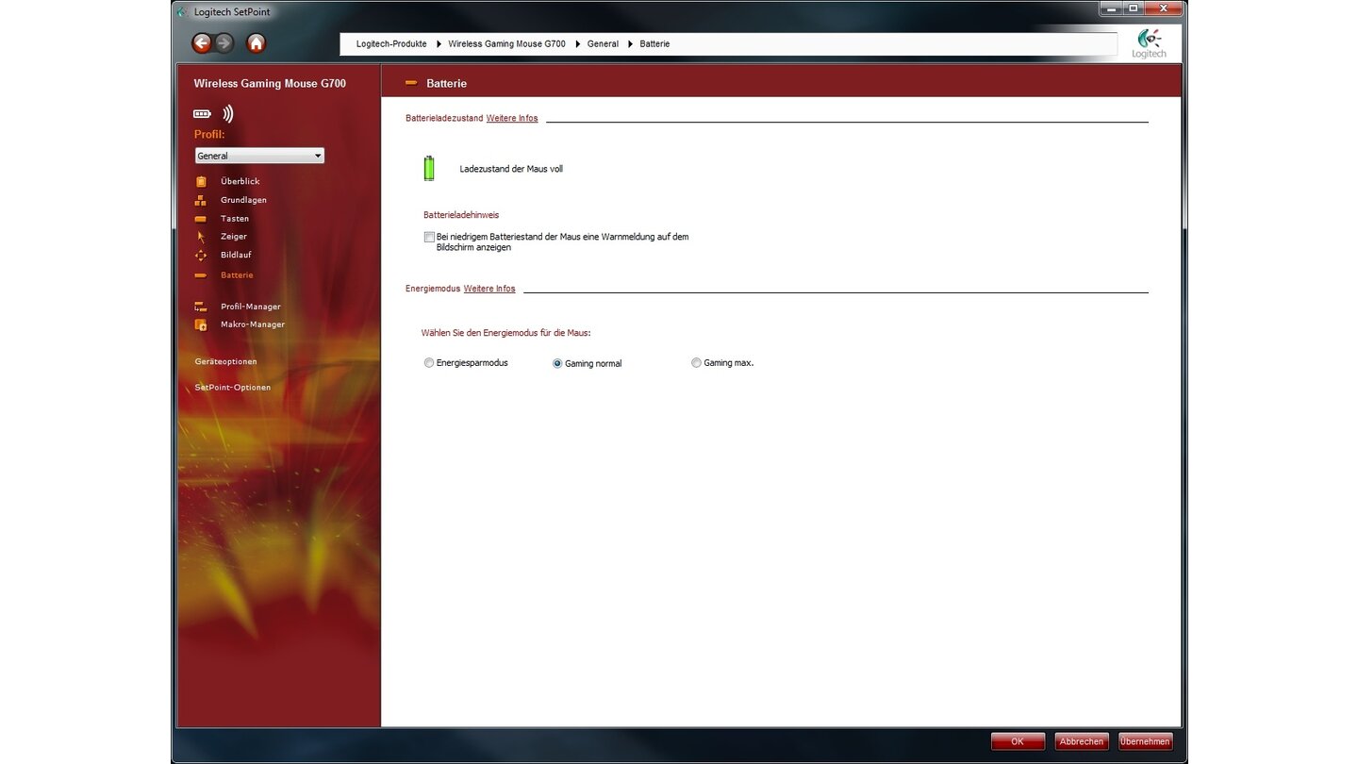Image resolution: width=1358 pixels, height=764 pixels.
Task: Select Gaming normal radio button
Action: 557,363
